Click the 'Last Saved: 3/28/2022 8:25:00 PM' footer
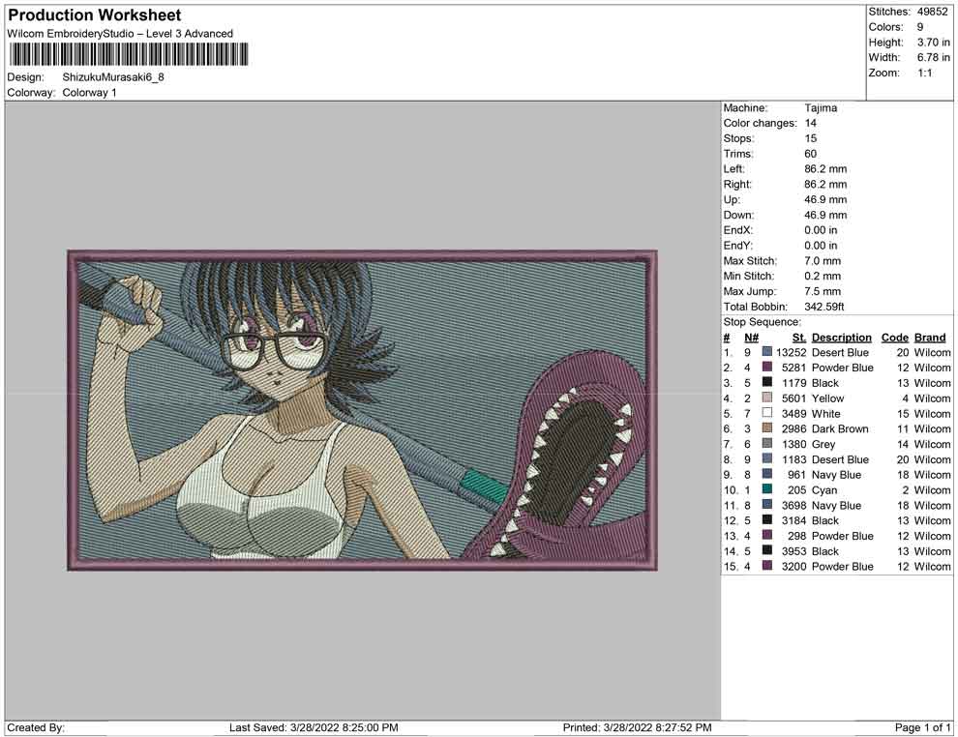Screen dimensions: 958x737 point(314,727)
